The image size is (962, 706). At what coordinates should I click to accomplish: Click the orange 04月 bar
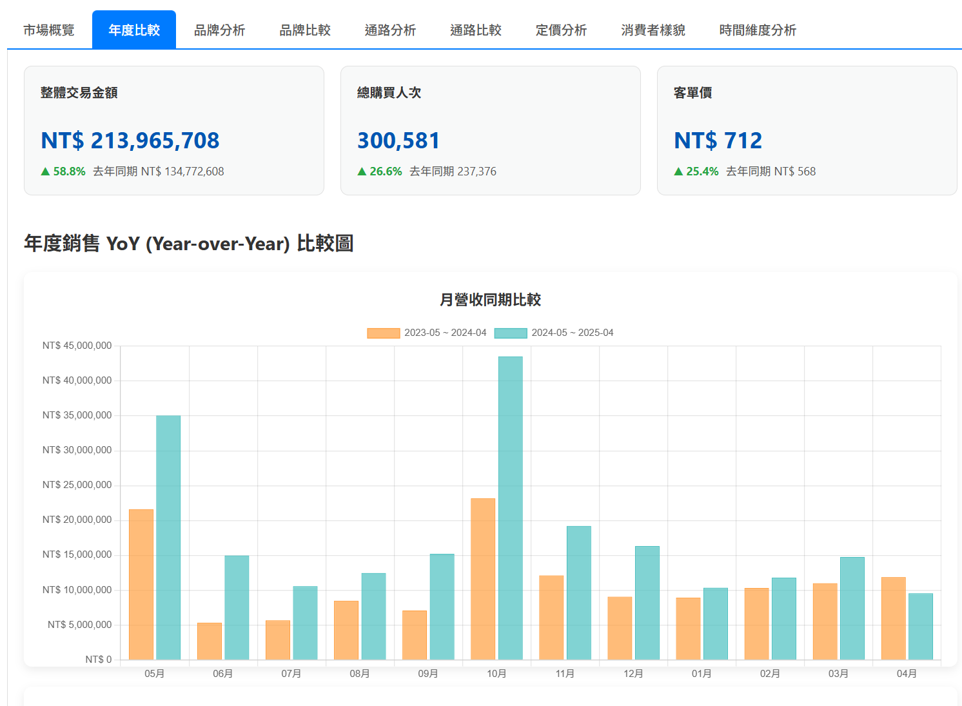click(894, 618)
